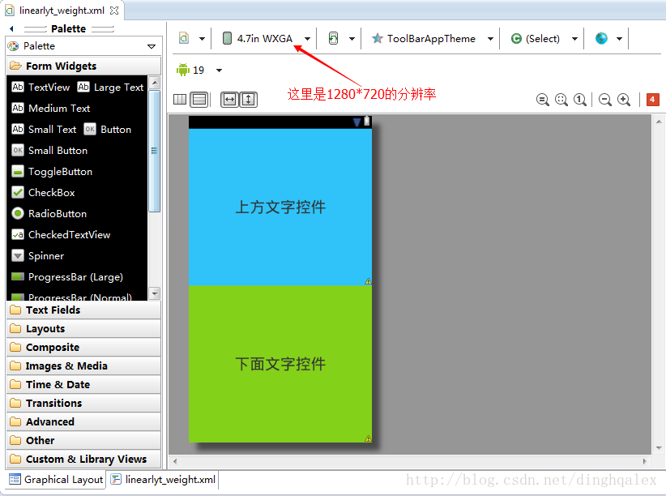Expand the Text Fields category
The width and height of the screenshot is (666, 496).
pyautogui.click(x=83, y=310)
